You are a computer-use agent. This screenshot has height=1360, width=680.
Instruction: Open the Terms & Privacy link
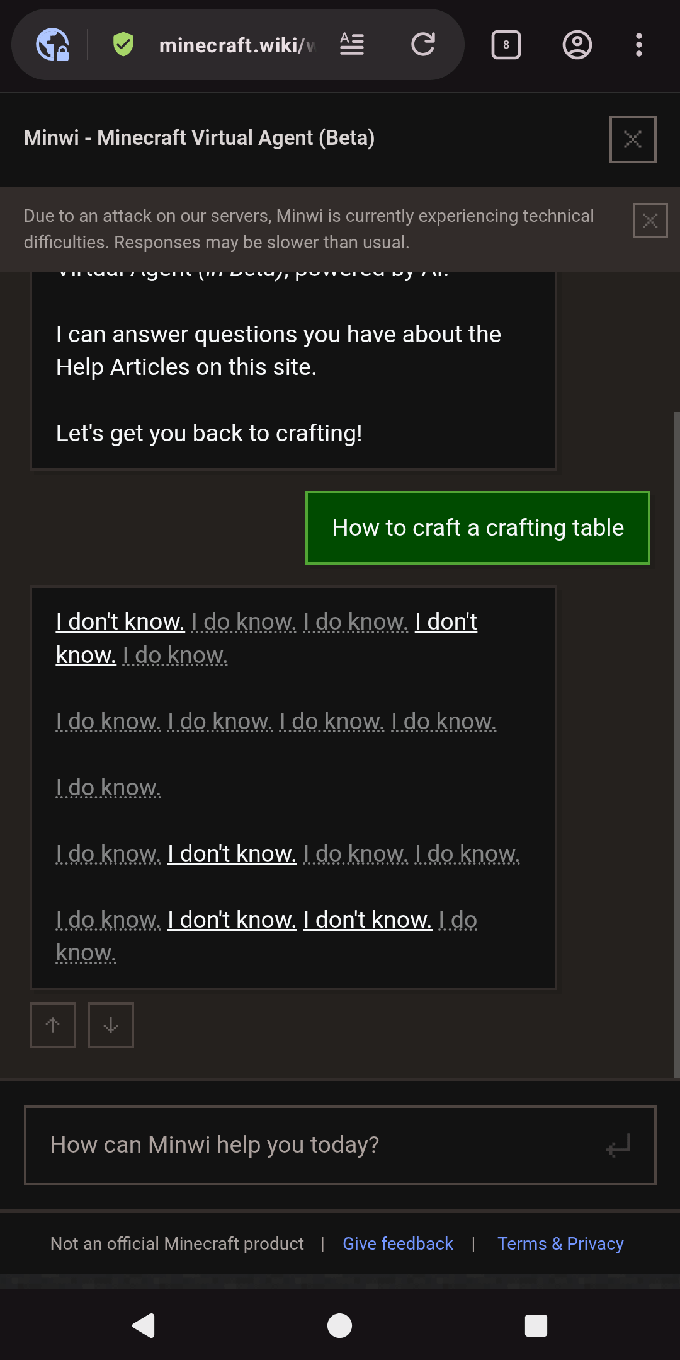[560, 1243]
